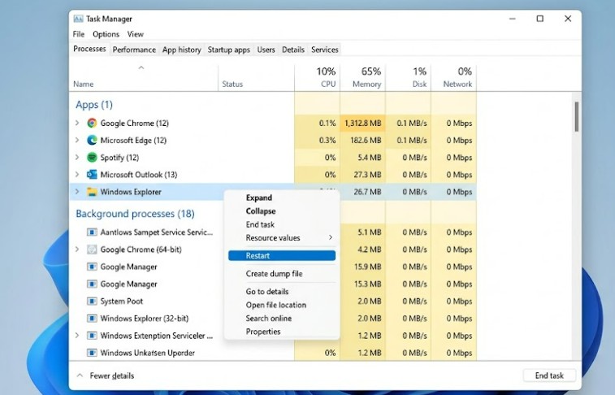Click the Microsoft Edge icon
Image resolution: width=615 pixels, height=395 pixels.
pyautogui.click(x=92, y=140)
